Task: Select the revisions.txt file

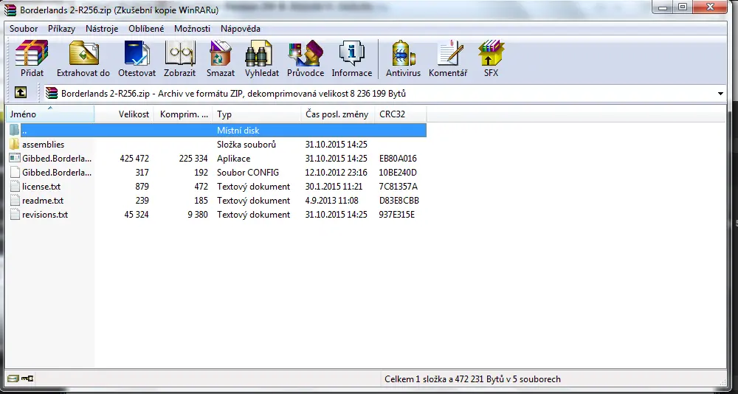Action: pos(44,215)
